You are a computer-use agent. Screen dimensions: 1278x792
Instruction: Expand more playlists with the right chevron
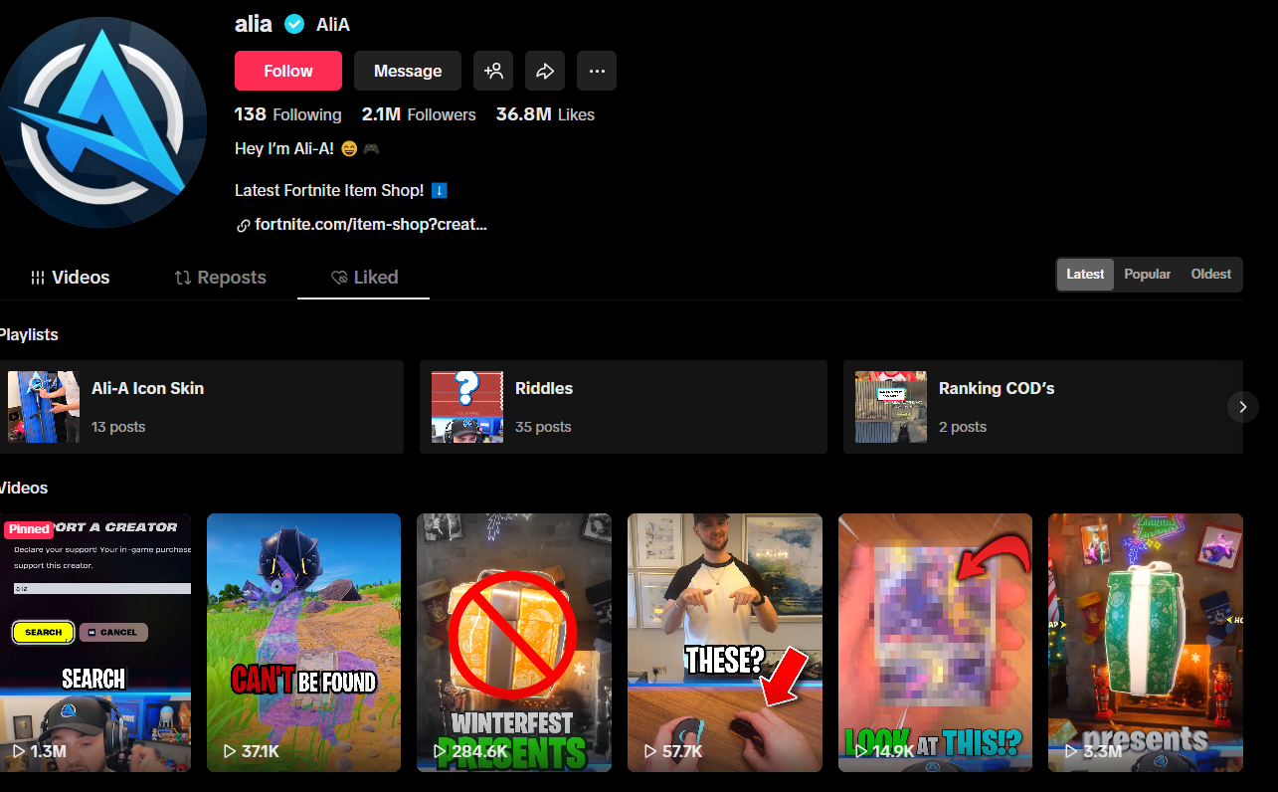point(1242,407)
